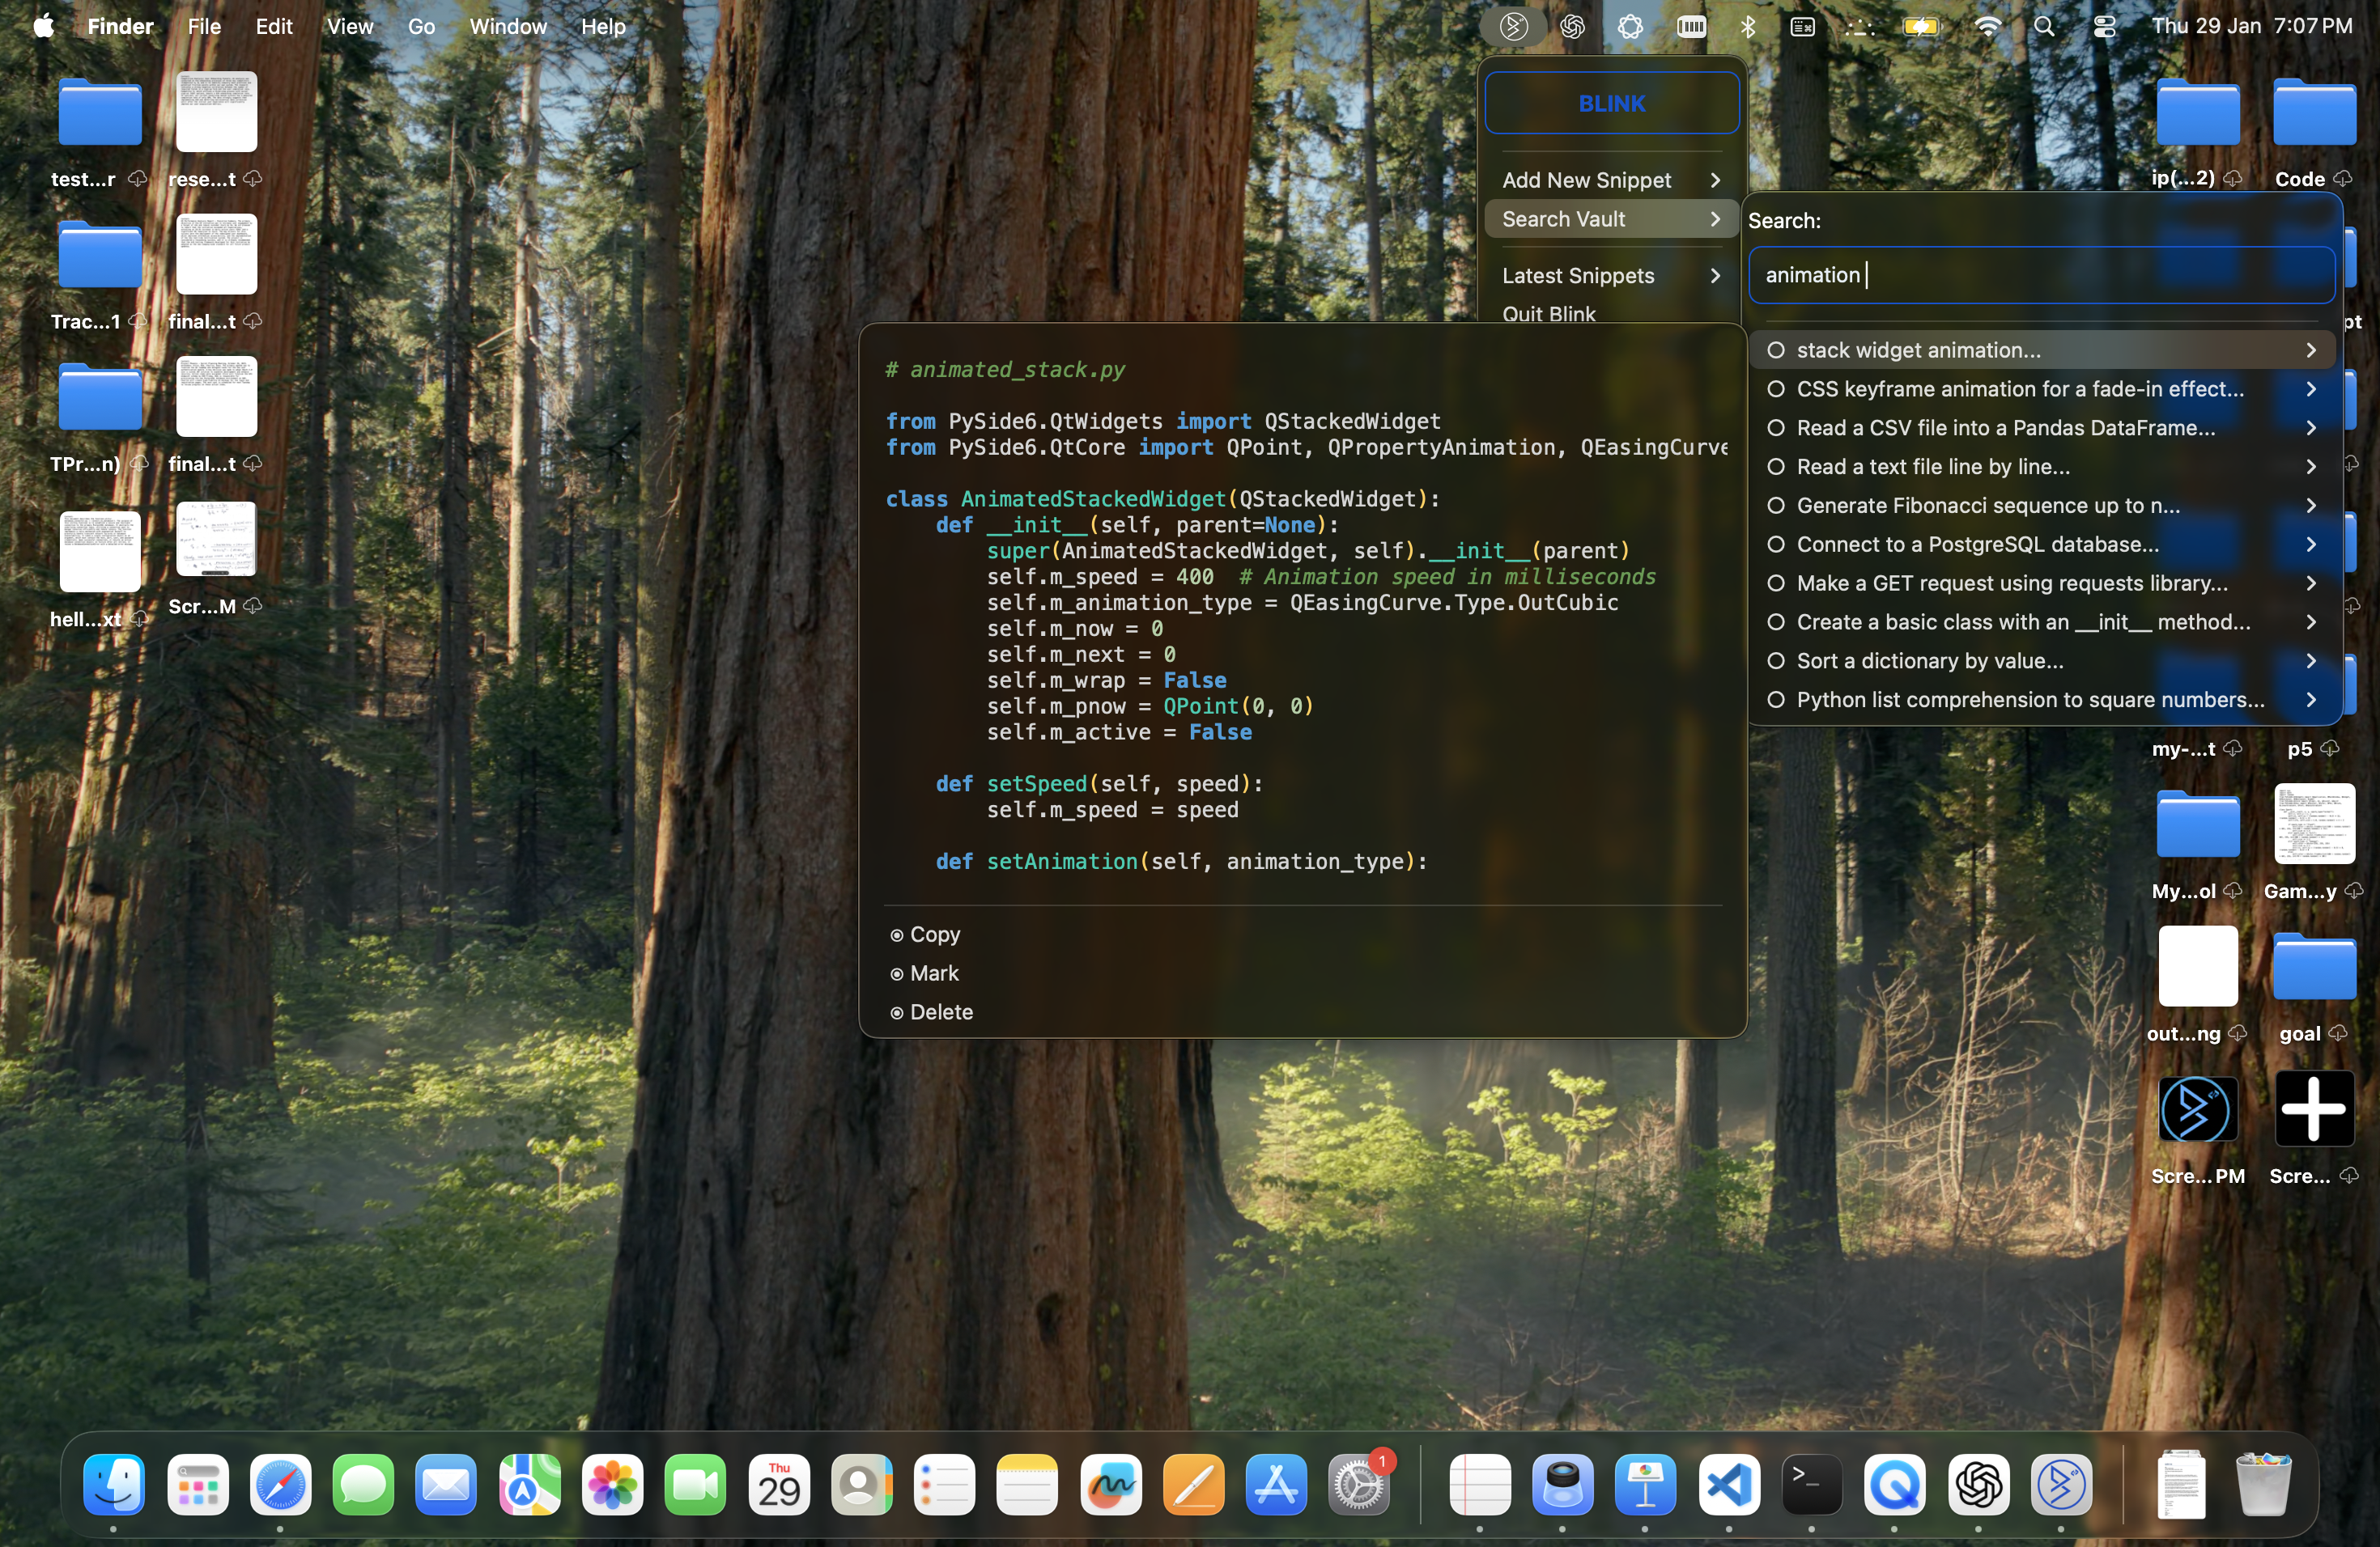Expand the Search Vault submenu
The image size is (2380, 1547).
tap(1610, 218)
